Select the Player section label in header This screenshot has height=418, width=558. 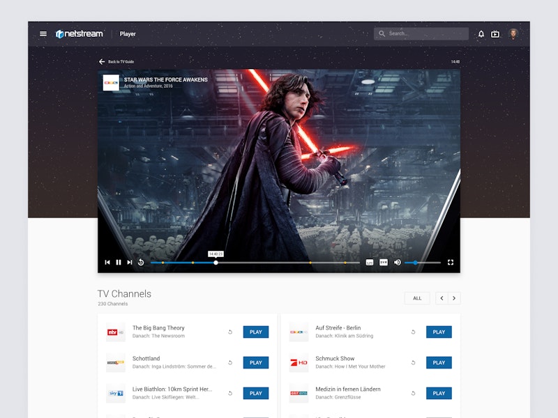[x=128, y=34]
